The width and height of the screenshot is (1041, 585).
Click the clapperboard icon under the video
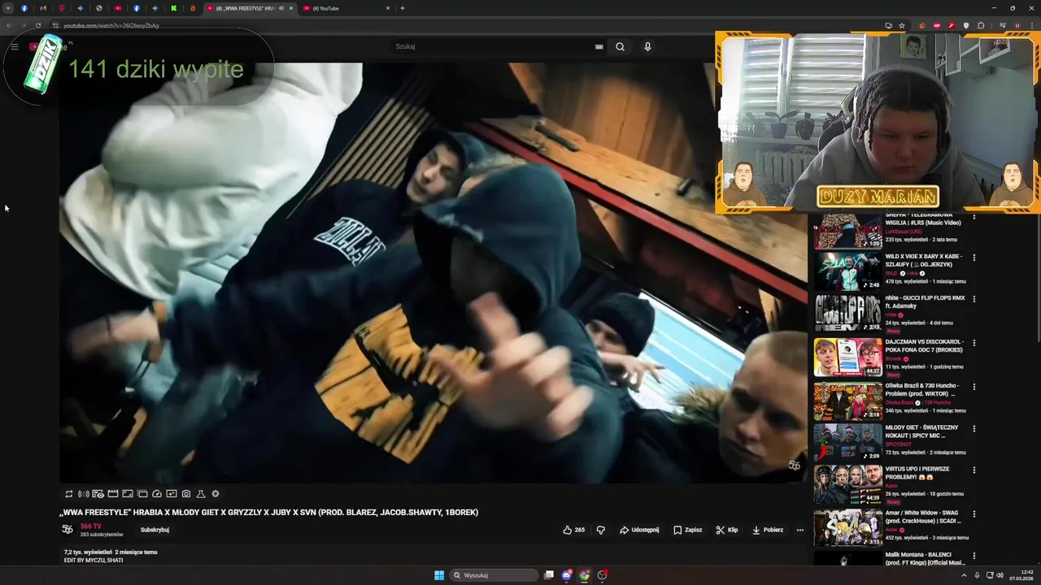(113, 493)
